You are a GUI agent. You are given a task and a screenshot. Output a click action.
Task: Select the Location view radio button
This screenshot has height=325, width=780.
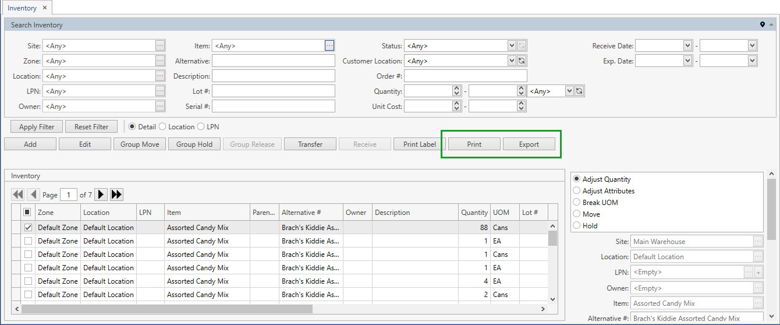click(163, 126)
